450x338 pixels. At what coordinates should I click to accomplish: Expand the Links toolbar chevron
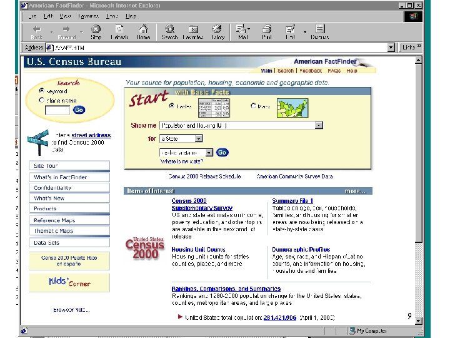pos(419,46)
